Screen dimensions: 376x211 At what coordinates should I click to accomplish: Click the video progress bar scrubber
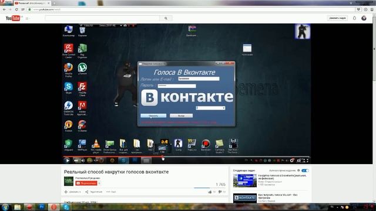163,157
